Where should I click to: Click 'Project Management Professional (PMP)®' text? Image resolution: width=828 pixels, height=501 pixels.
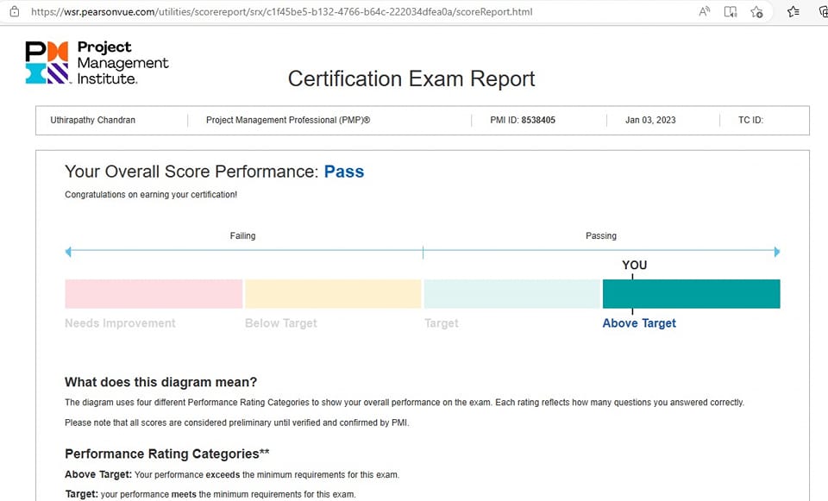click(x=288, y=120)
